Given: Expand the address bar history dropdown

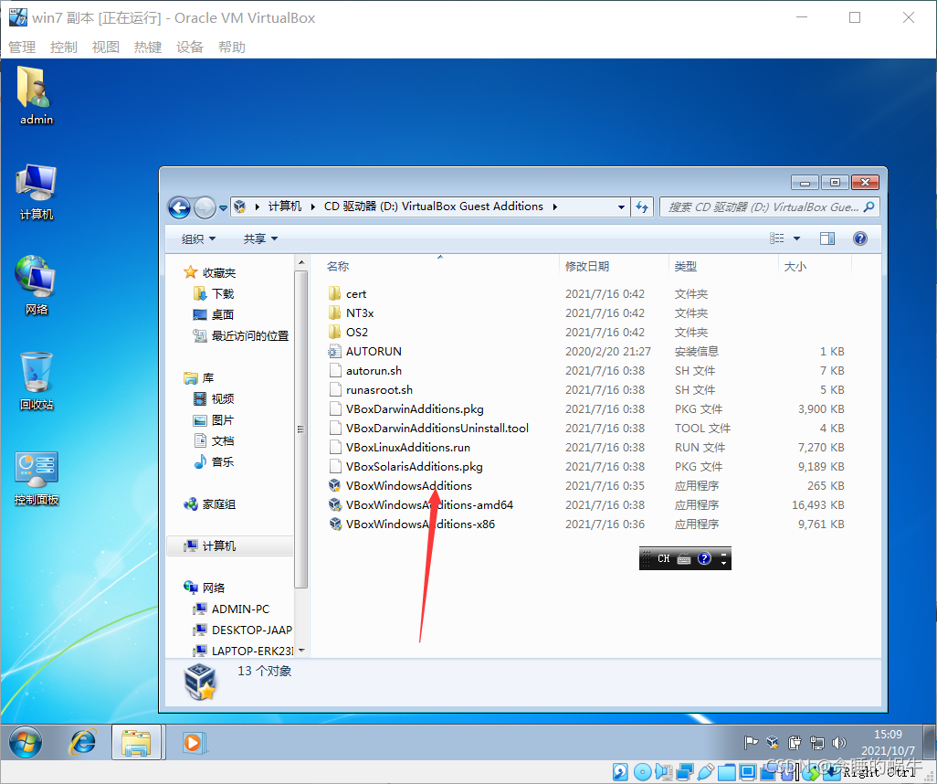Looking at the screenshot, I should [622, 207].
